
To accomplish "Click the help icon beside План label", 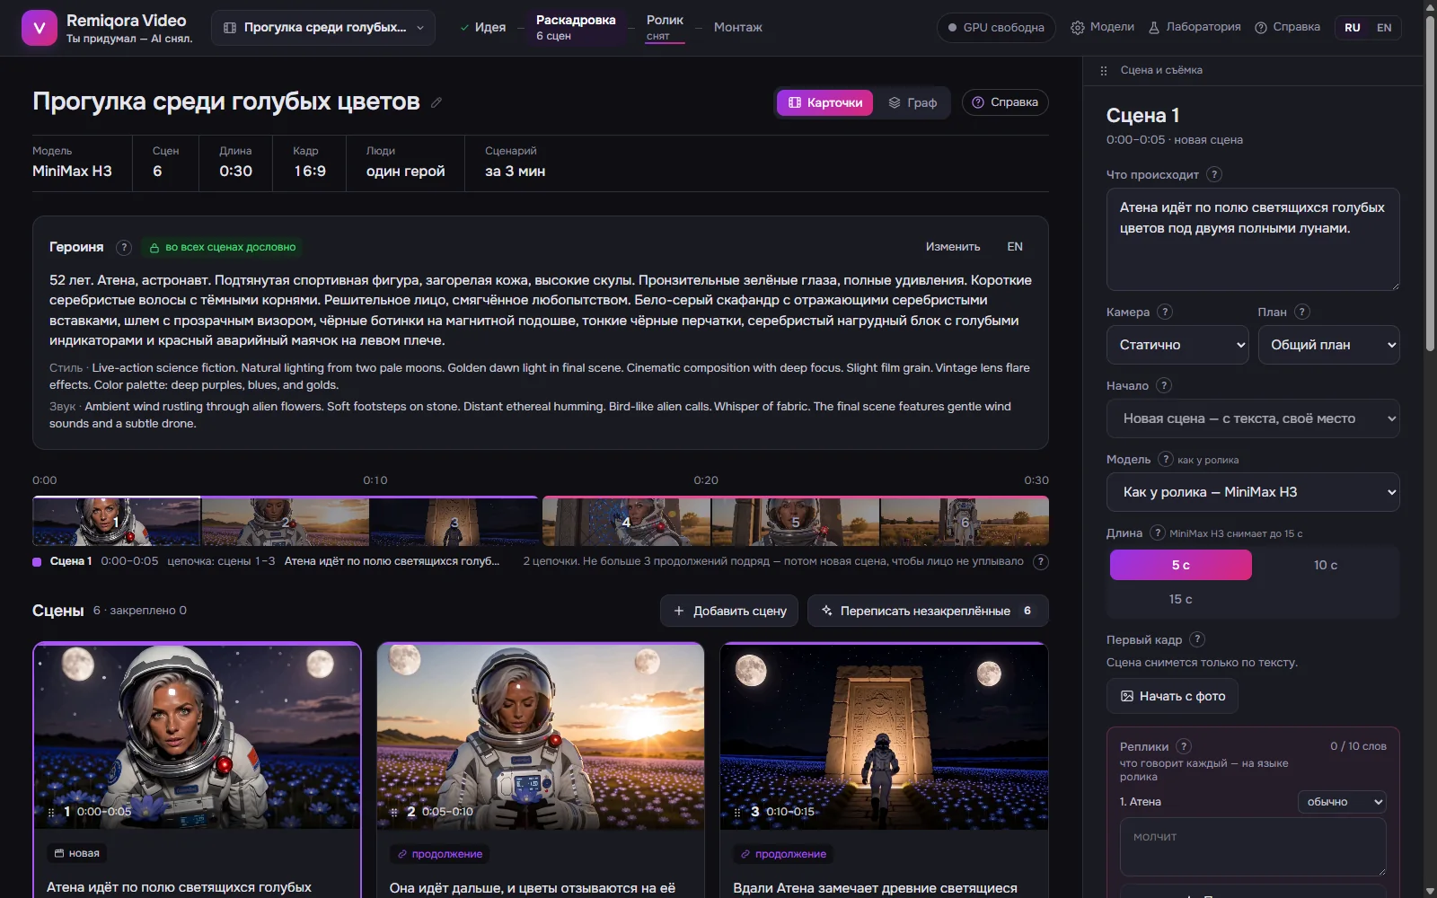I will click(x=1302, y=312).
